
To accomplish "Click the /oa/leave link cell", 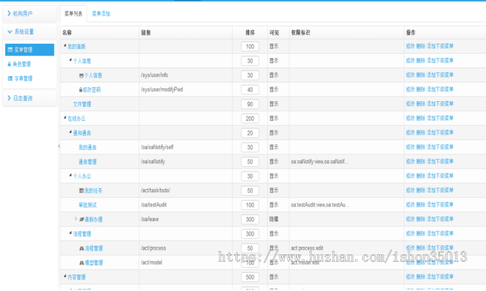I will coord(150,219).
